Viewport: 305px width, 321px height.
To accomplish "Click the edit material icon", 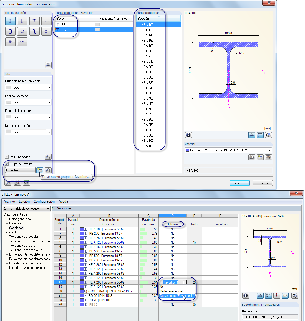I will pos(268,157).
